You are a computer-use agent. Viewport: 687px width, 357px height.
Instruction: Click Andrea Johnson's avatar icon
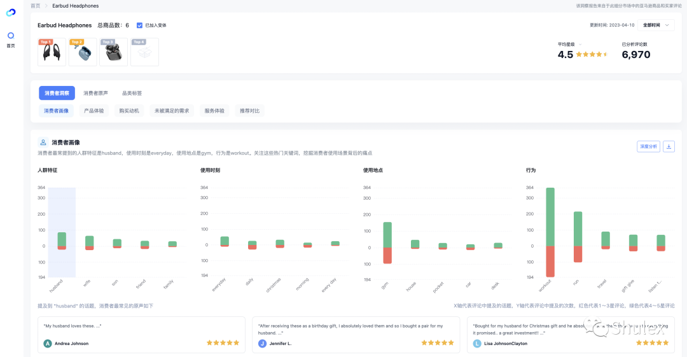48,344
